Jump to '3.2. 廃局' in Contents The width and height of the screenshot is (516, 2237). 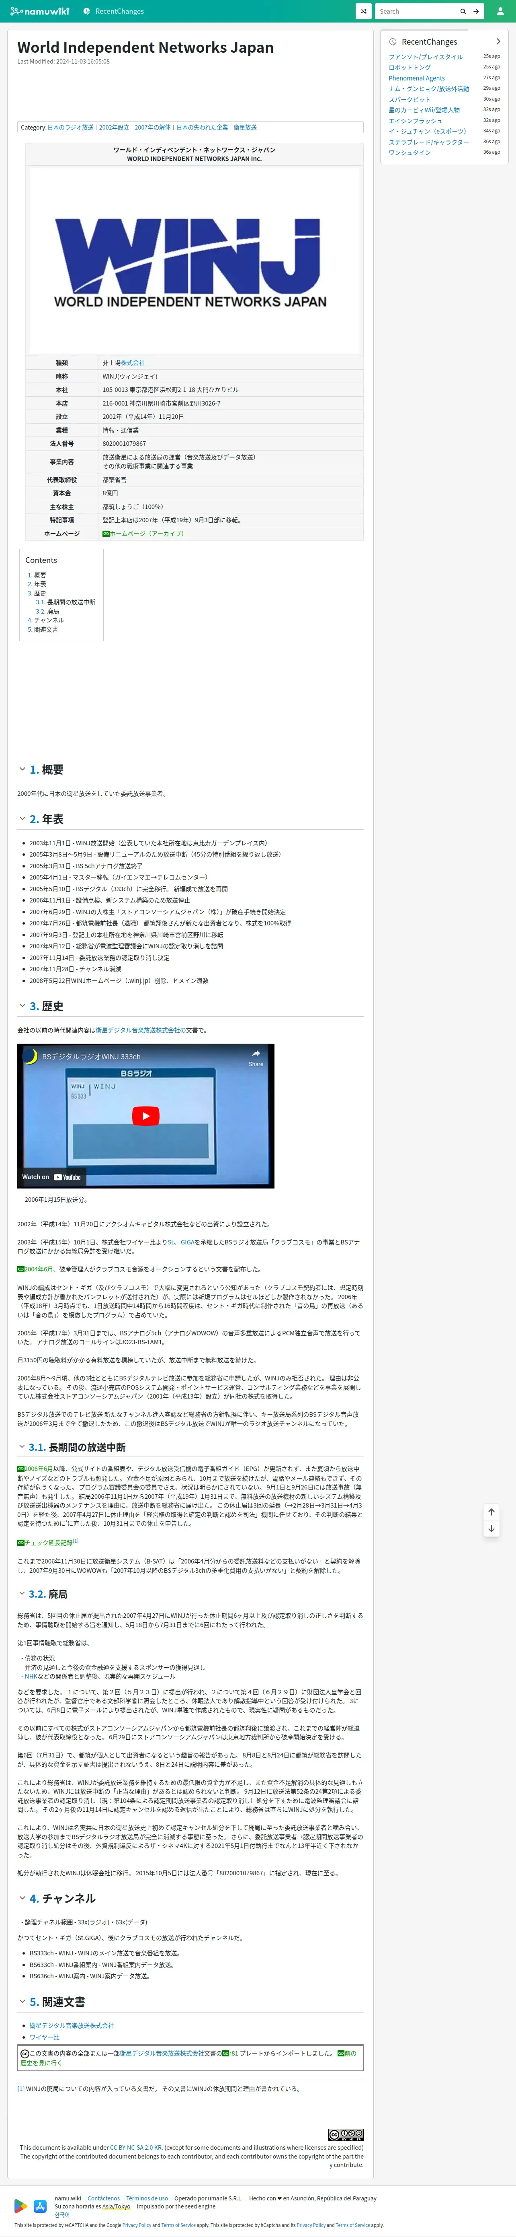[x=47, y=612]
